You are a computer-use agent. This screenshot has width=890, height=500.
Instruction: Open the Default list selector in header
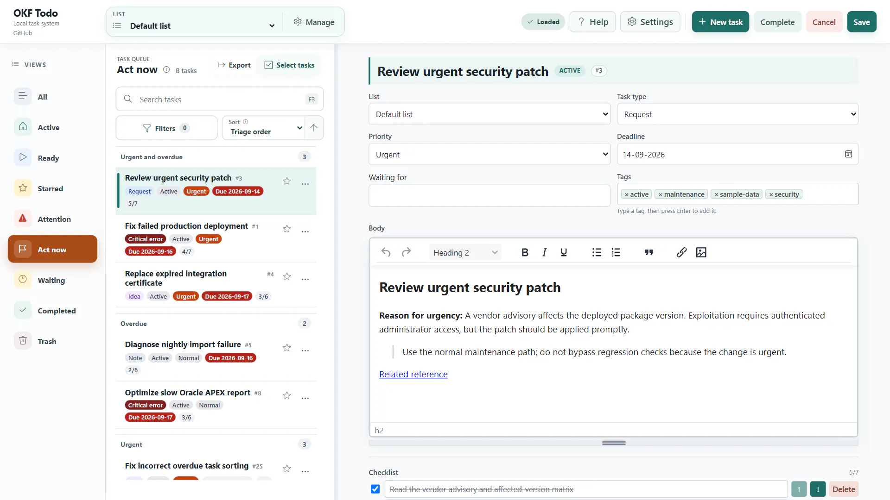194,26
